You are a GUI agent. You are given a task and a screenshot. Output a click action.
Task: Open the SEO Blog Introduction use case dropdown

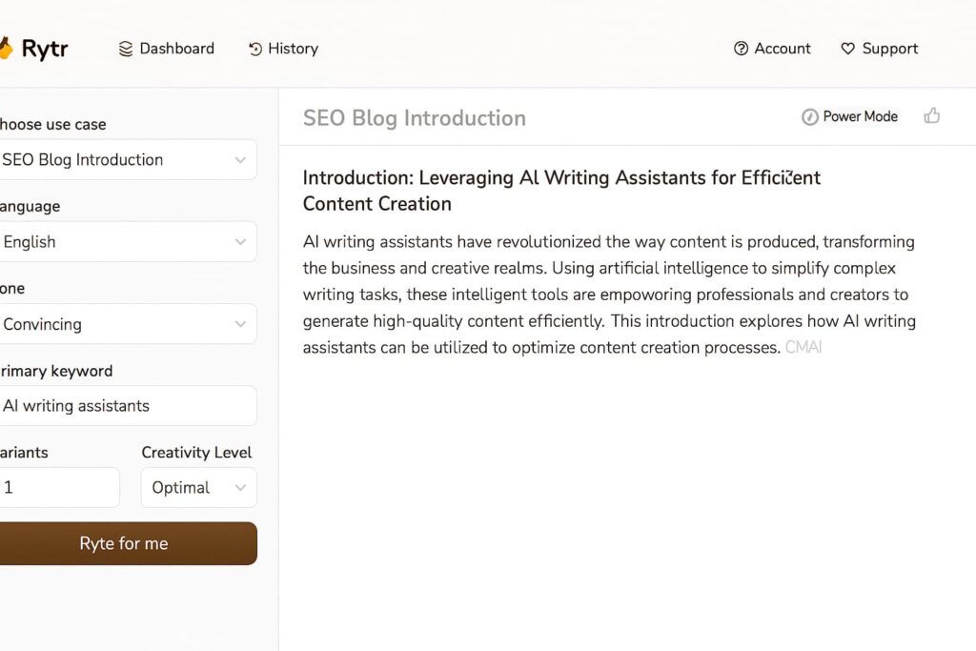(127, 160)
